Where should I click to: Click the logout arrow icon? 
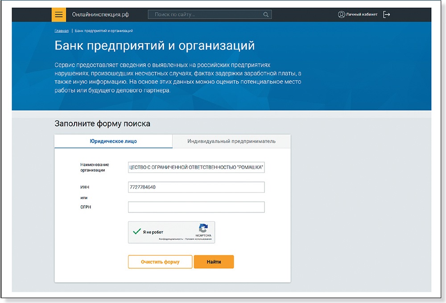387,15
